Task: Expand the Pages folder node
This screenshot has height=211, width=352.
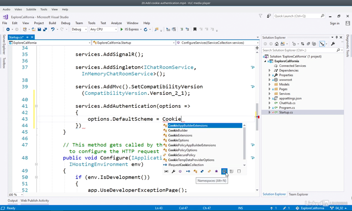Action: (x=270, y=89)
